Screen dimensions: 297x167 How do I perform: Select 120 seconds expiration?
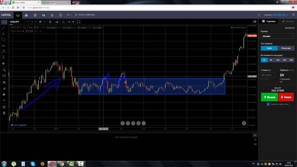click(x=278, y=60)
